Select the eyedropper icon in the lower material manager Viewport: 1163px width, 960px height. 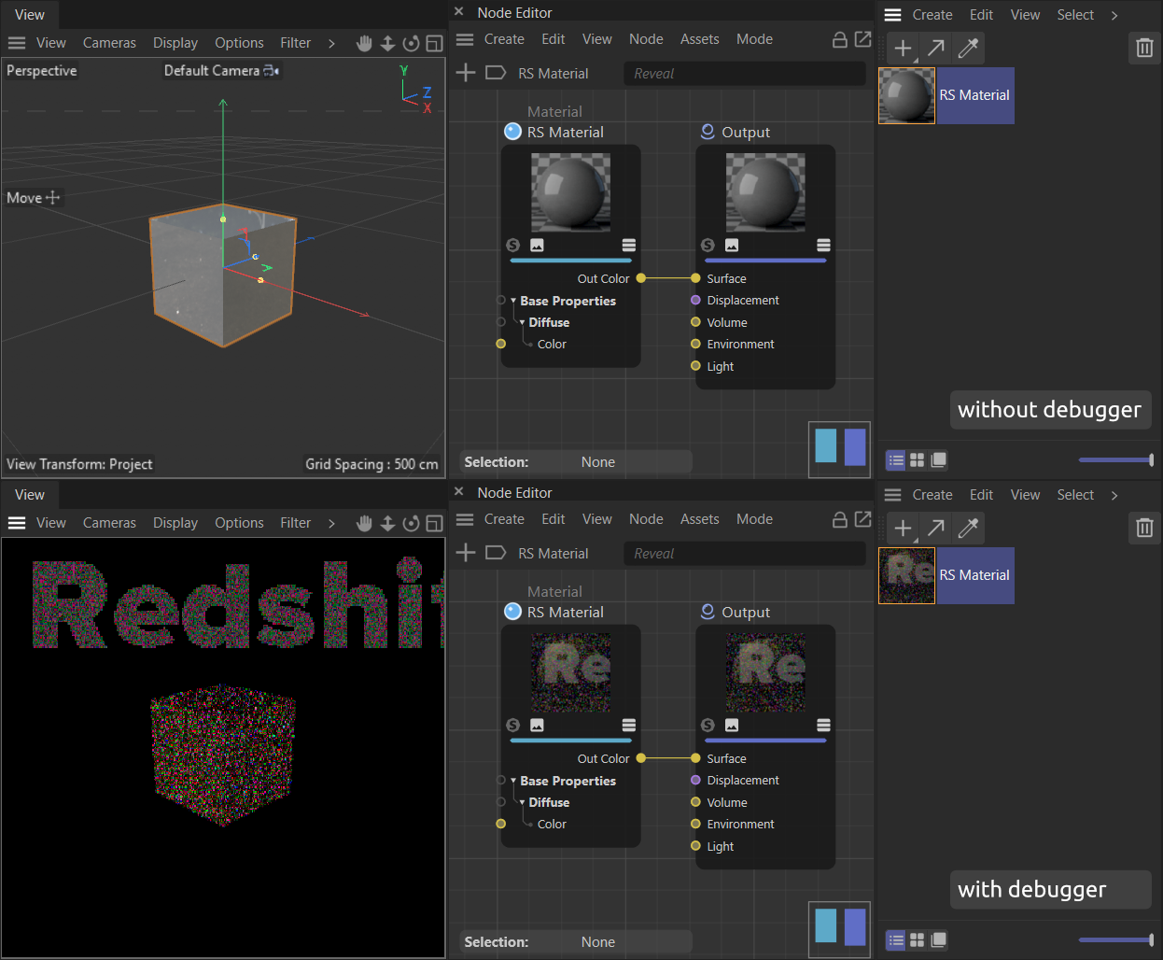click(969, 528)
